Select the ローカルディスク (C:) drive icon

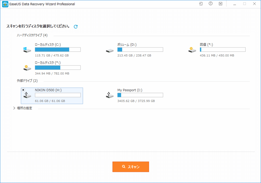27,50
